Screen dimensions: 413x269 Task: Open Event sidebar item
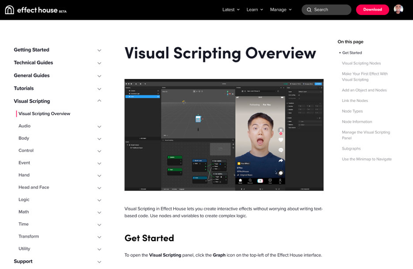pos(24,163)
